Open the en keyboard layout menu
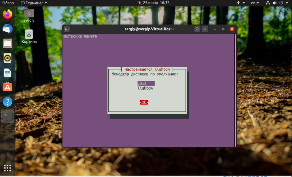The height and width of the screenshot is (177, 292). point(255,3)
